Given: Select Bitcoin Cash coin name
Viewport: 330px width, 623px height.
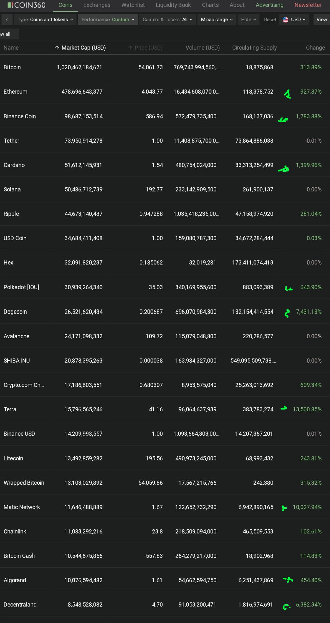Looking at the screenshot, I should [19, 556].
